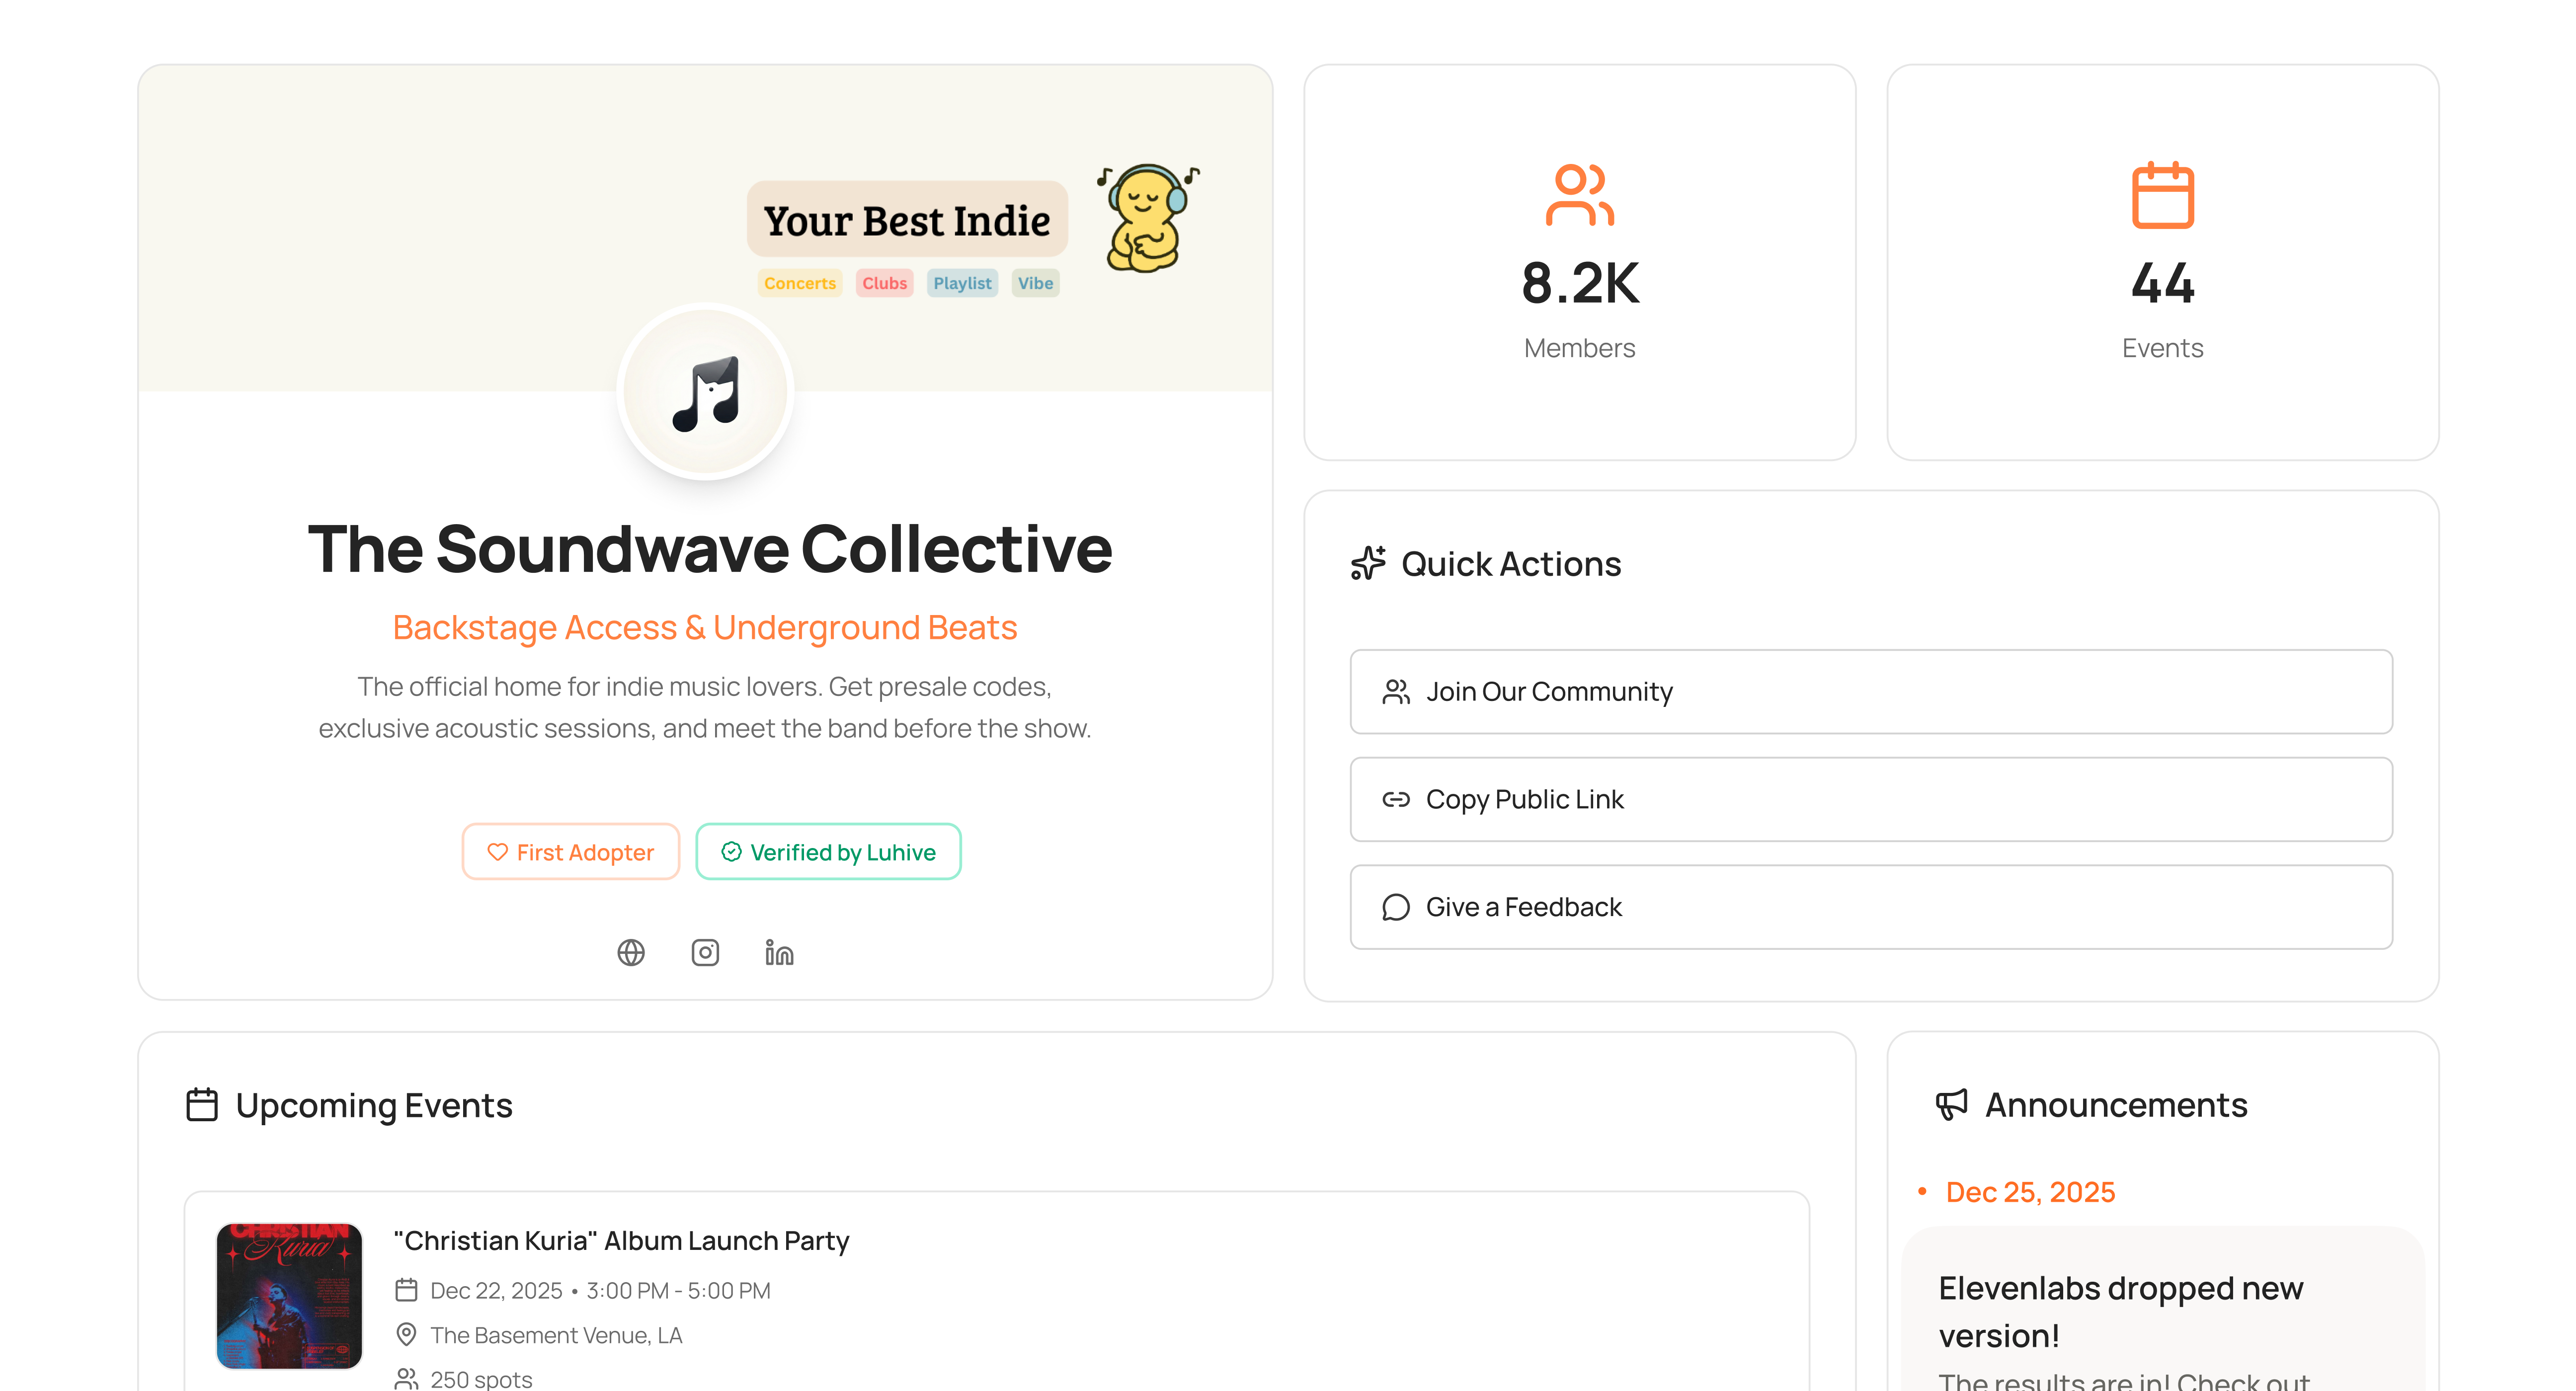Click the Quick Actions sparkle icon
This screenshot has height=1391, width=2576.
pyautogui.click(x=1368, y=564)
